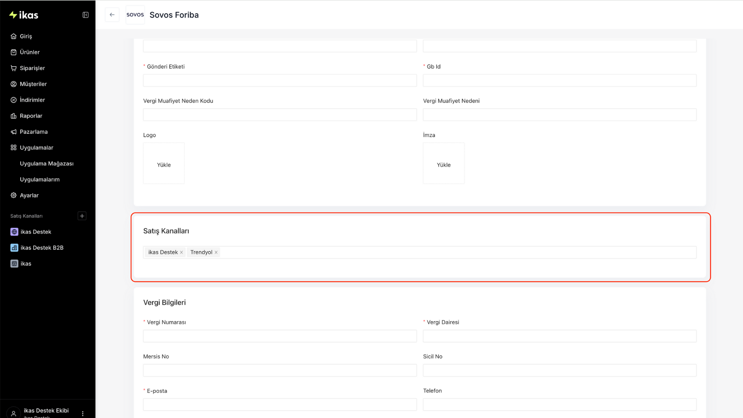Click the ikas logo in sidebar
743x418 pixels.
click(x=24, y=15)
